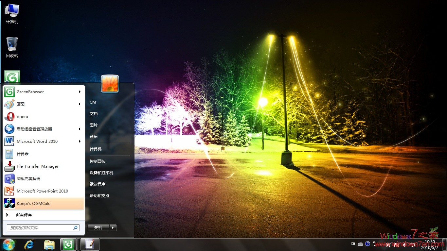Open GreenBrowser from the Start menu list
The image size is (447, 251).
pos(29,92)
